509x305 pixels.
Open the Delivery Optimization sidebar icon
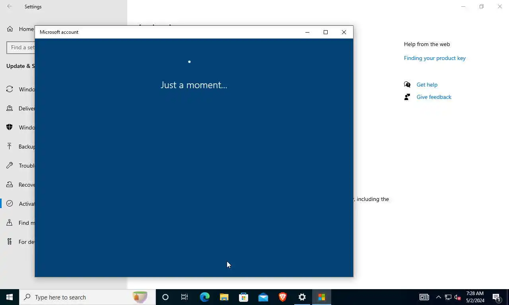click(x=10, y=108)
